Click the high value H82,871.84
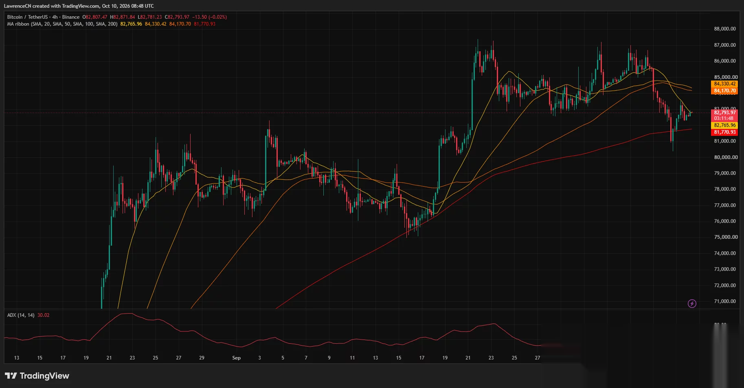Viewport: 744px width, 388px height. [123, 17]
